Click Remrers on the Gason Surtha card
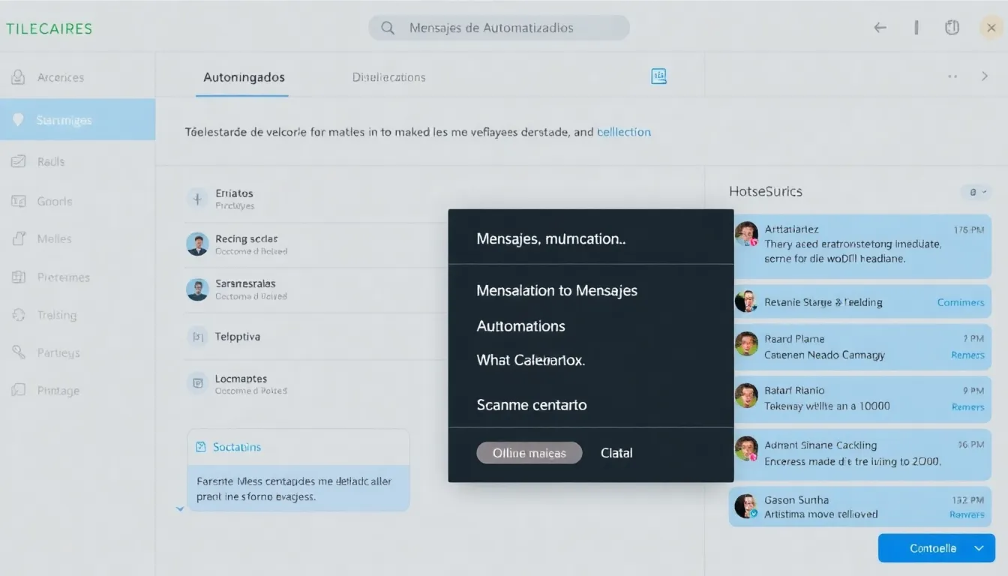This screenshot has width=1008, height=576. point(967,514)
